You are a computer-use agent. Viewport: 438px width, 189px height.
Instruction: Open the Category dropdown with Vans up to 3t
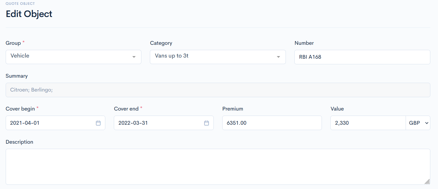217,57
